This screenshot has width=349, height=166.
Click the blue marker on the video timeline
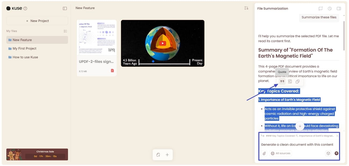pyautogui.click(x=153, y=61)
